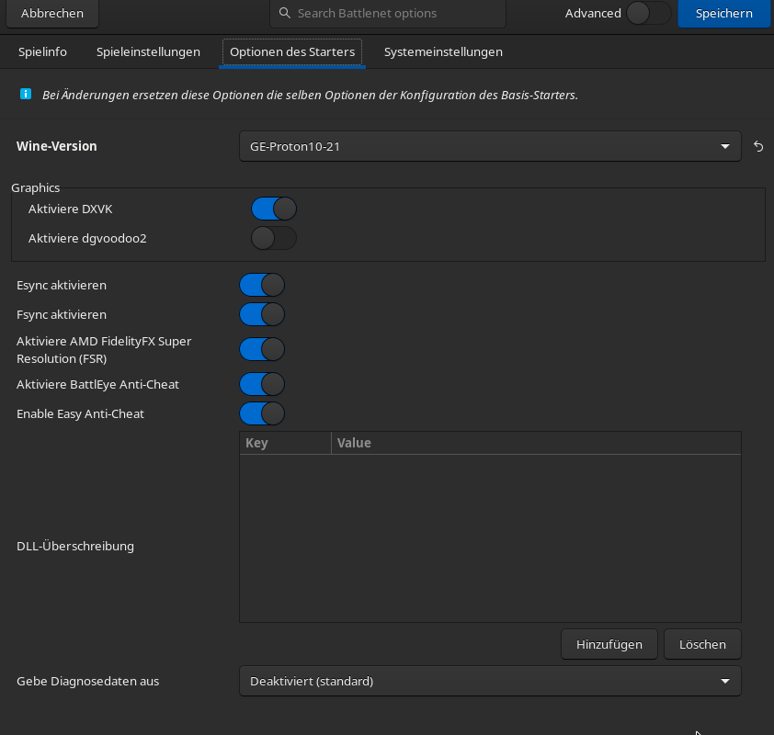Viewport: 774px width, 735px height.
Task: Toggle the BattlEye Anti-Cheat switch
Action: click(262, 384)
